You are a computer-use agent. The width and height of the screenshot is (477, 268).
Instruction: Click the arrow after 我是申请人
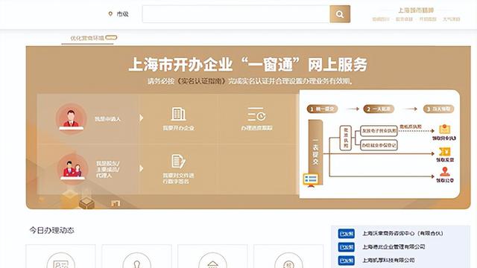tap(141, 118)
